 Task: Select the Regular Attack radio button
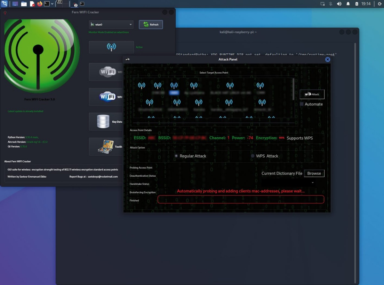pyautogui.click(x=176, y=156)
